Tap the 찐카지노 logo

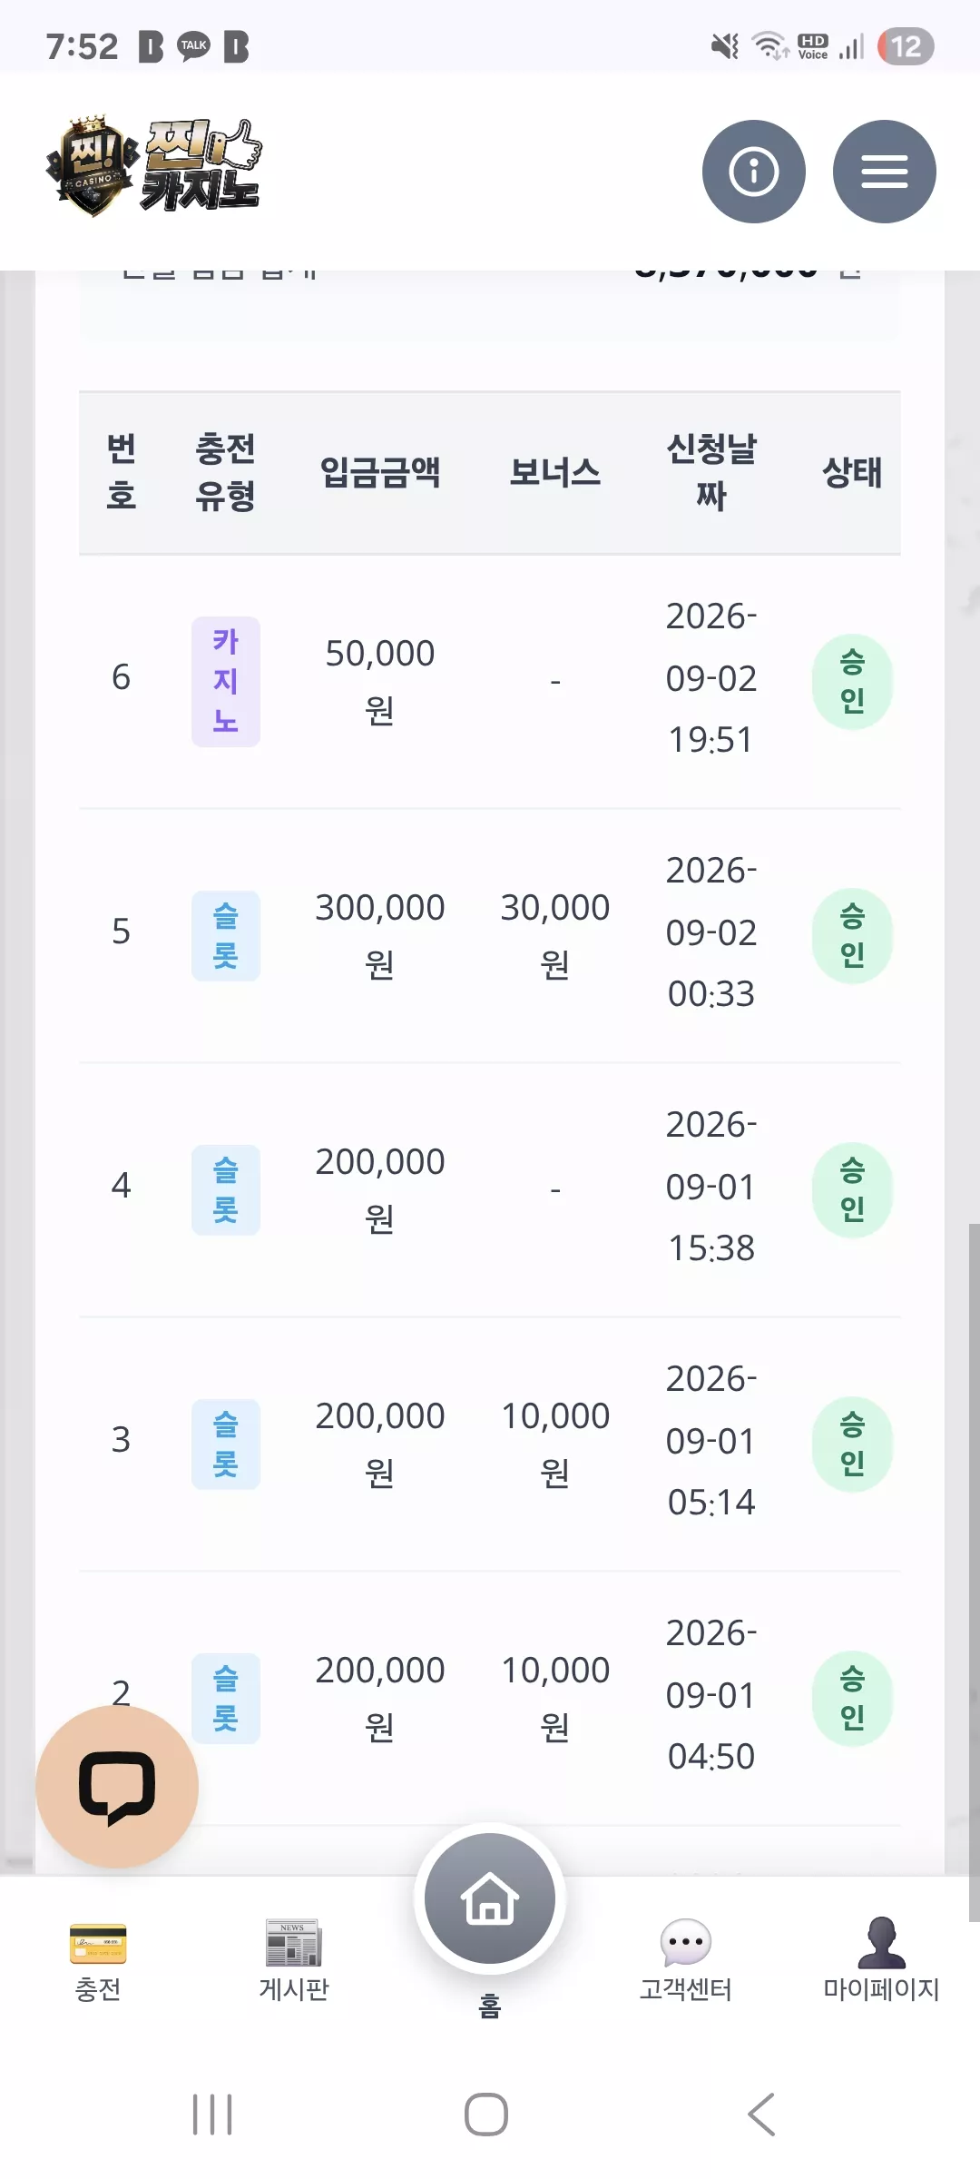point(154,166)
